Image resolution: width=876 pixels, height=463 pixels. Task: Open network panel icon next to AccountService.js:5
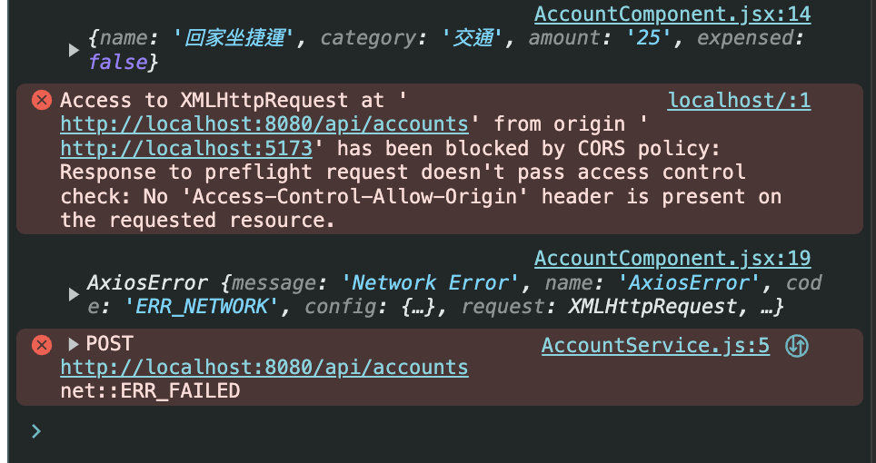797,346
